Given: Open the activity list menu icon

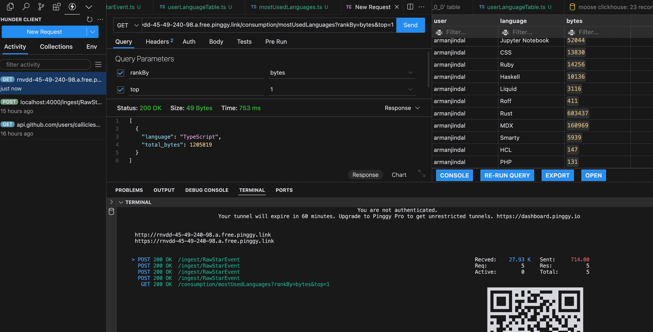Looking at the screenshot, I should point(99,65).
